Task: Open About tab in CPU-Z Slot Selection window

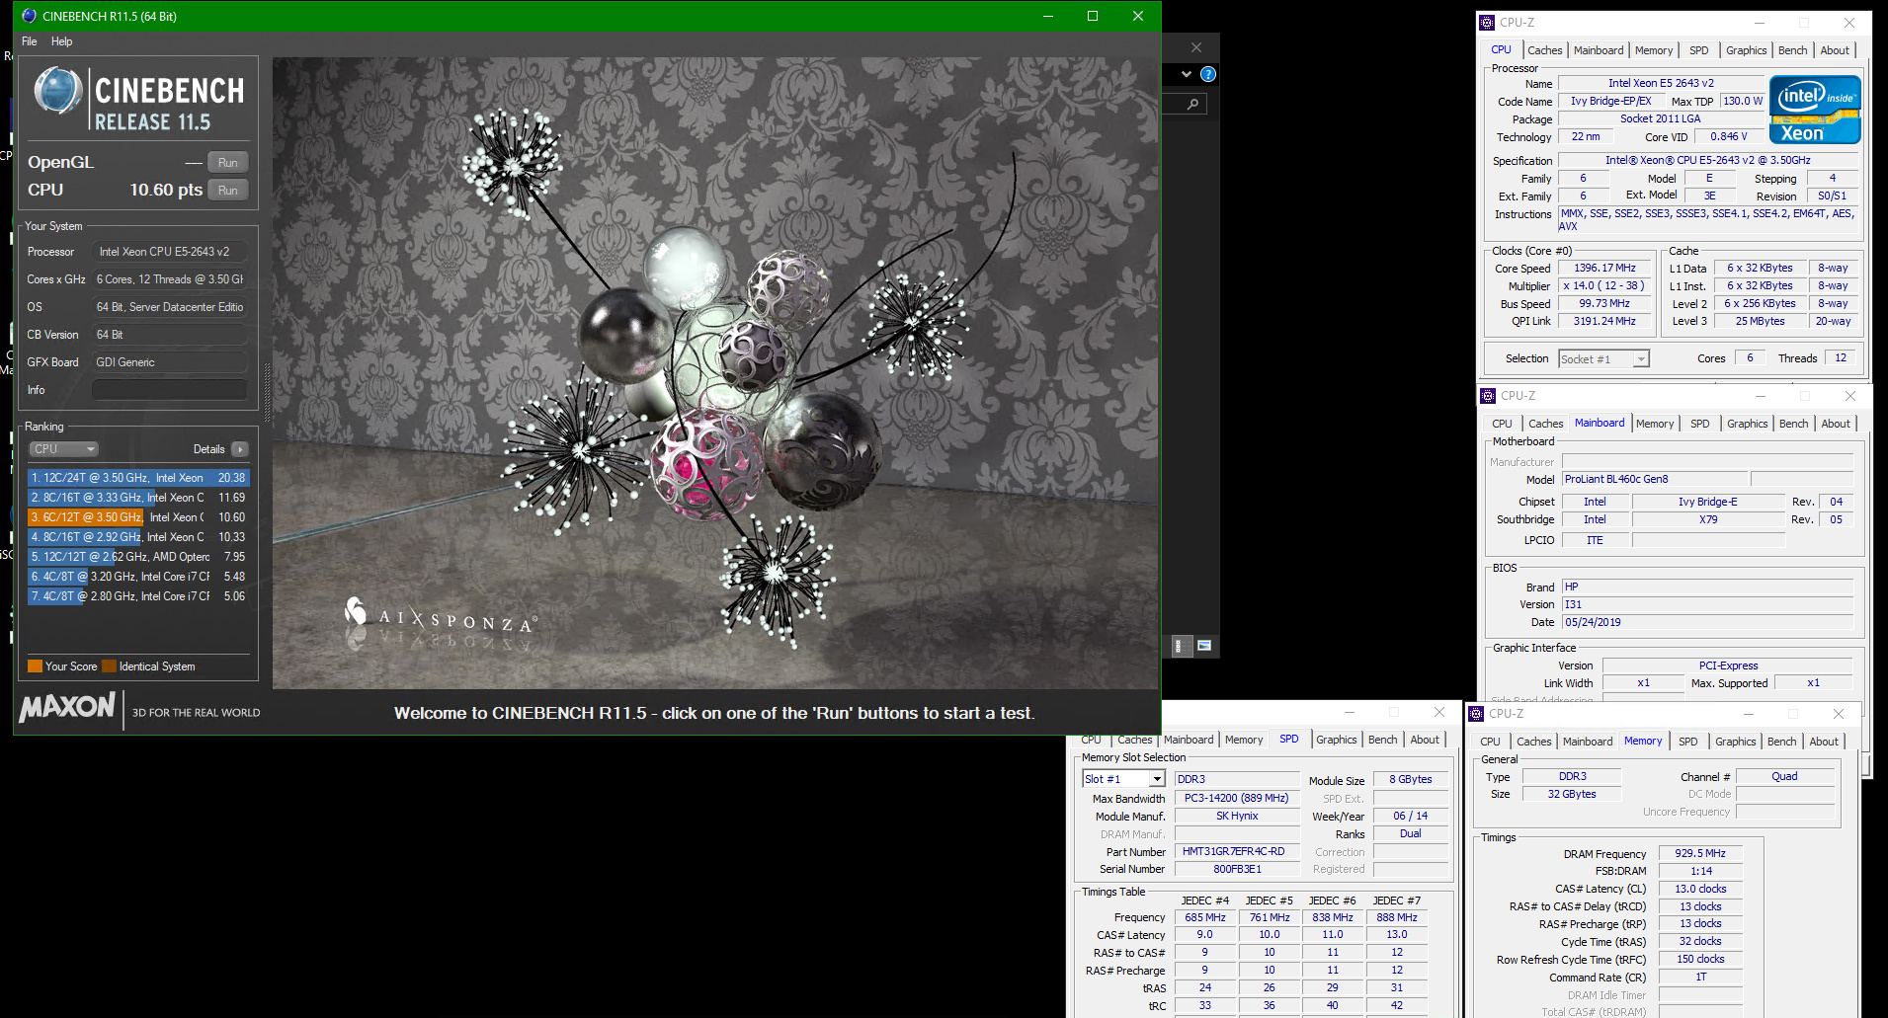Action: point(1425,740)
